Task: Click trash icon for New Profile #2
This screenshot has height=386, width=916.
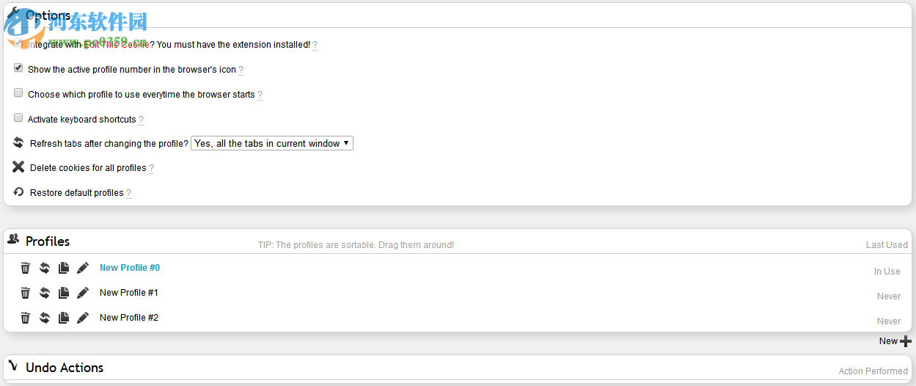Action: 26,318
